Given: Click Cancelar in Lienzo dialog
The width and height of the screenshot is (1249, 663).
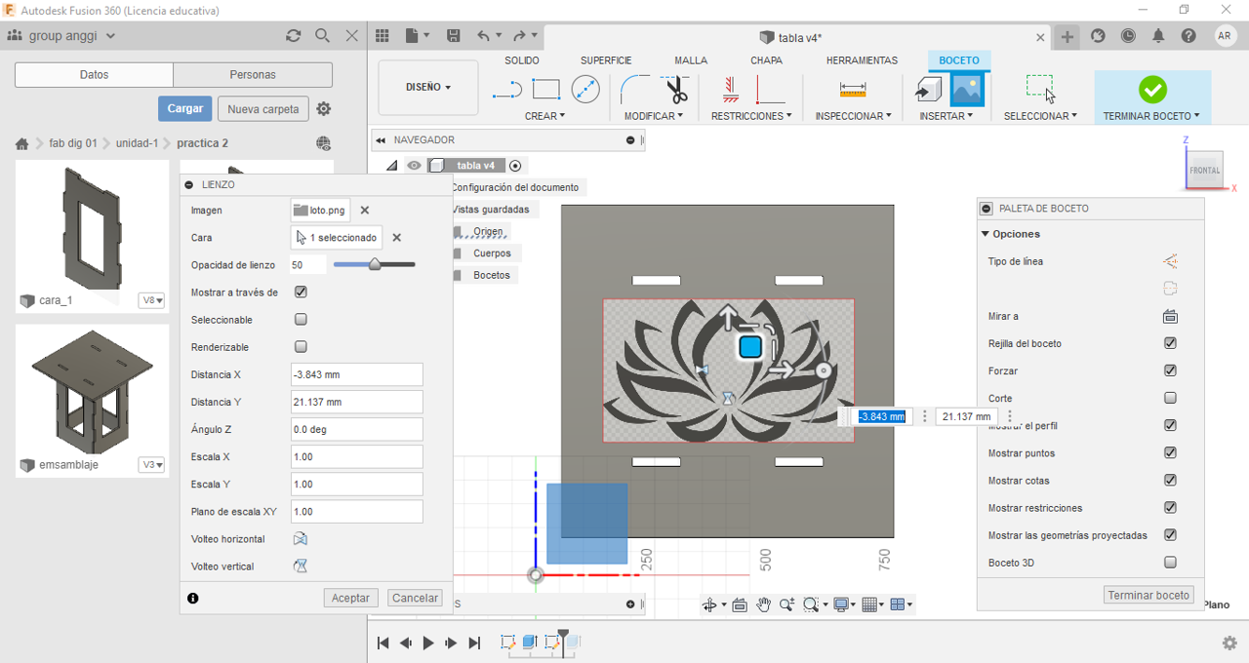Looking at the screenshot, I should click(415, 598).
